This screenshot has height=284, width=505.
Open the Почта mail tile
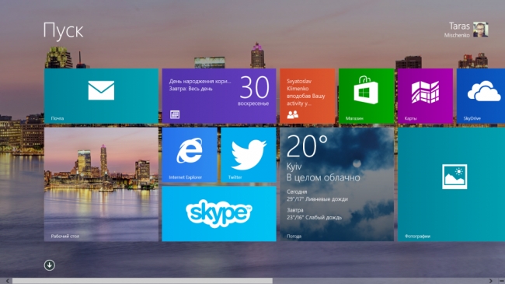pos(101,96)
